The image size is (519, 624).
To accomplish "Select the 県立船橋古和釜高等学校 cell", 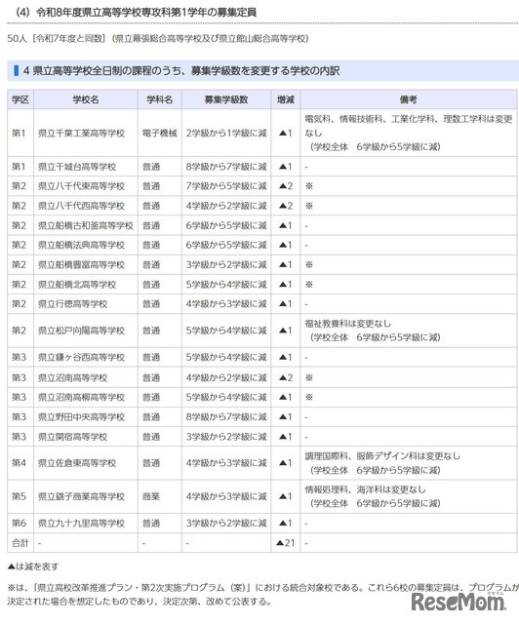I will (x=86, y=225).
